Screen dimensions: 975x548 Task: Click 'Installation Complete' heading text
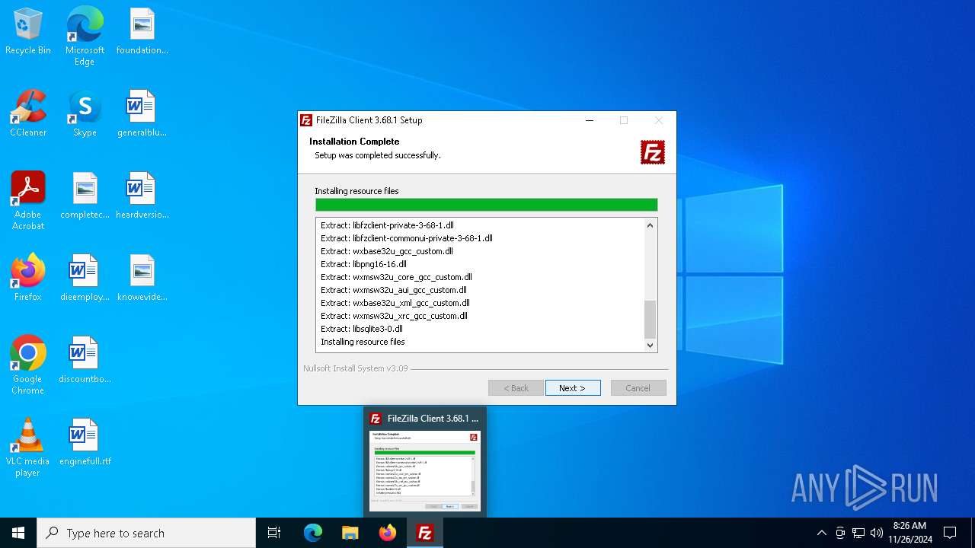click(x=354, y=142)
